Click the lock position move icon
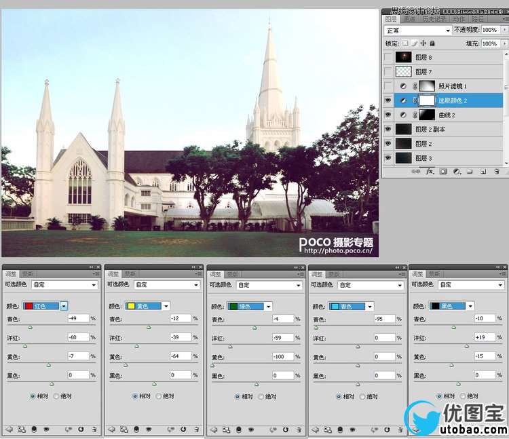This screenshot has width=509, height=439. 423,43
